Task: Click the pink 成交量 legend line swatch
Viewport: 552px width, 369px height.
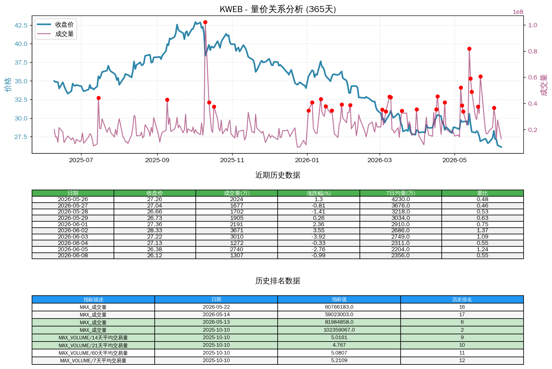Action: (x=44, y=34)
